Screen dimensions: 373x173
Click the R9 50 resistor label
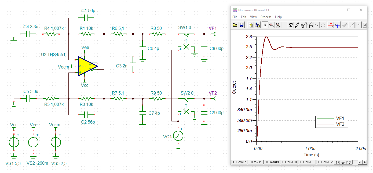pos(156,93)
